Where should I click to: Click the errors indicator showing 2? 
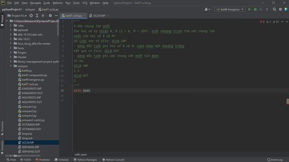(x=262, y=22)
